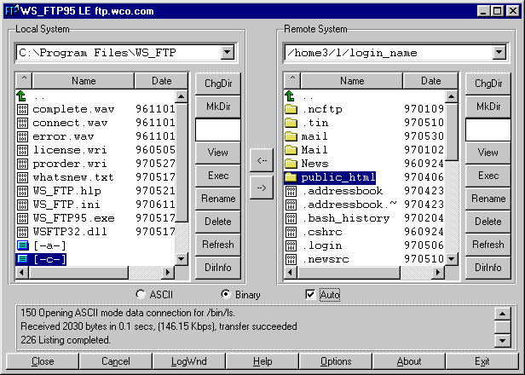The width and height of the screenshot is (525, 375).
Task: Open the Options dialog
Action: tap(336, 361)
